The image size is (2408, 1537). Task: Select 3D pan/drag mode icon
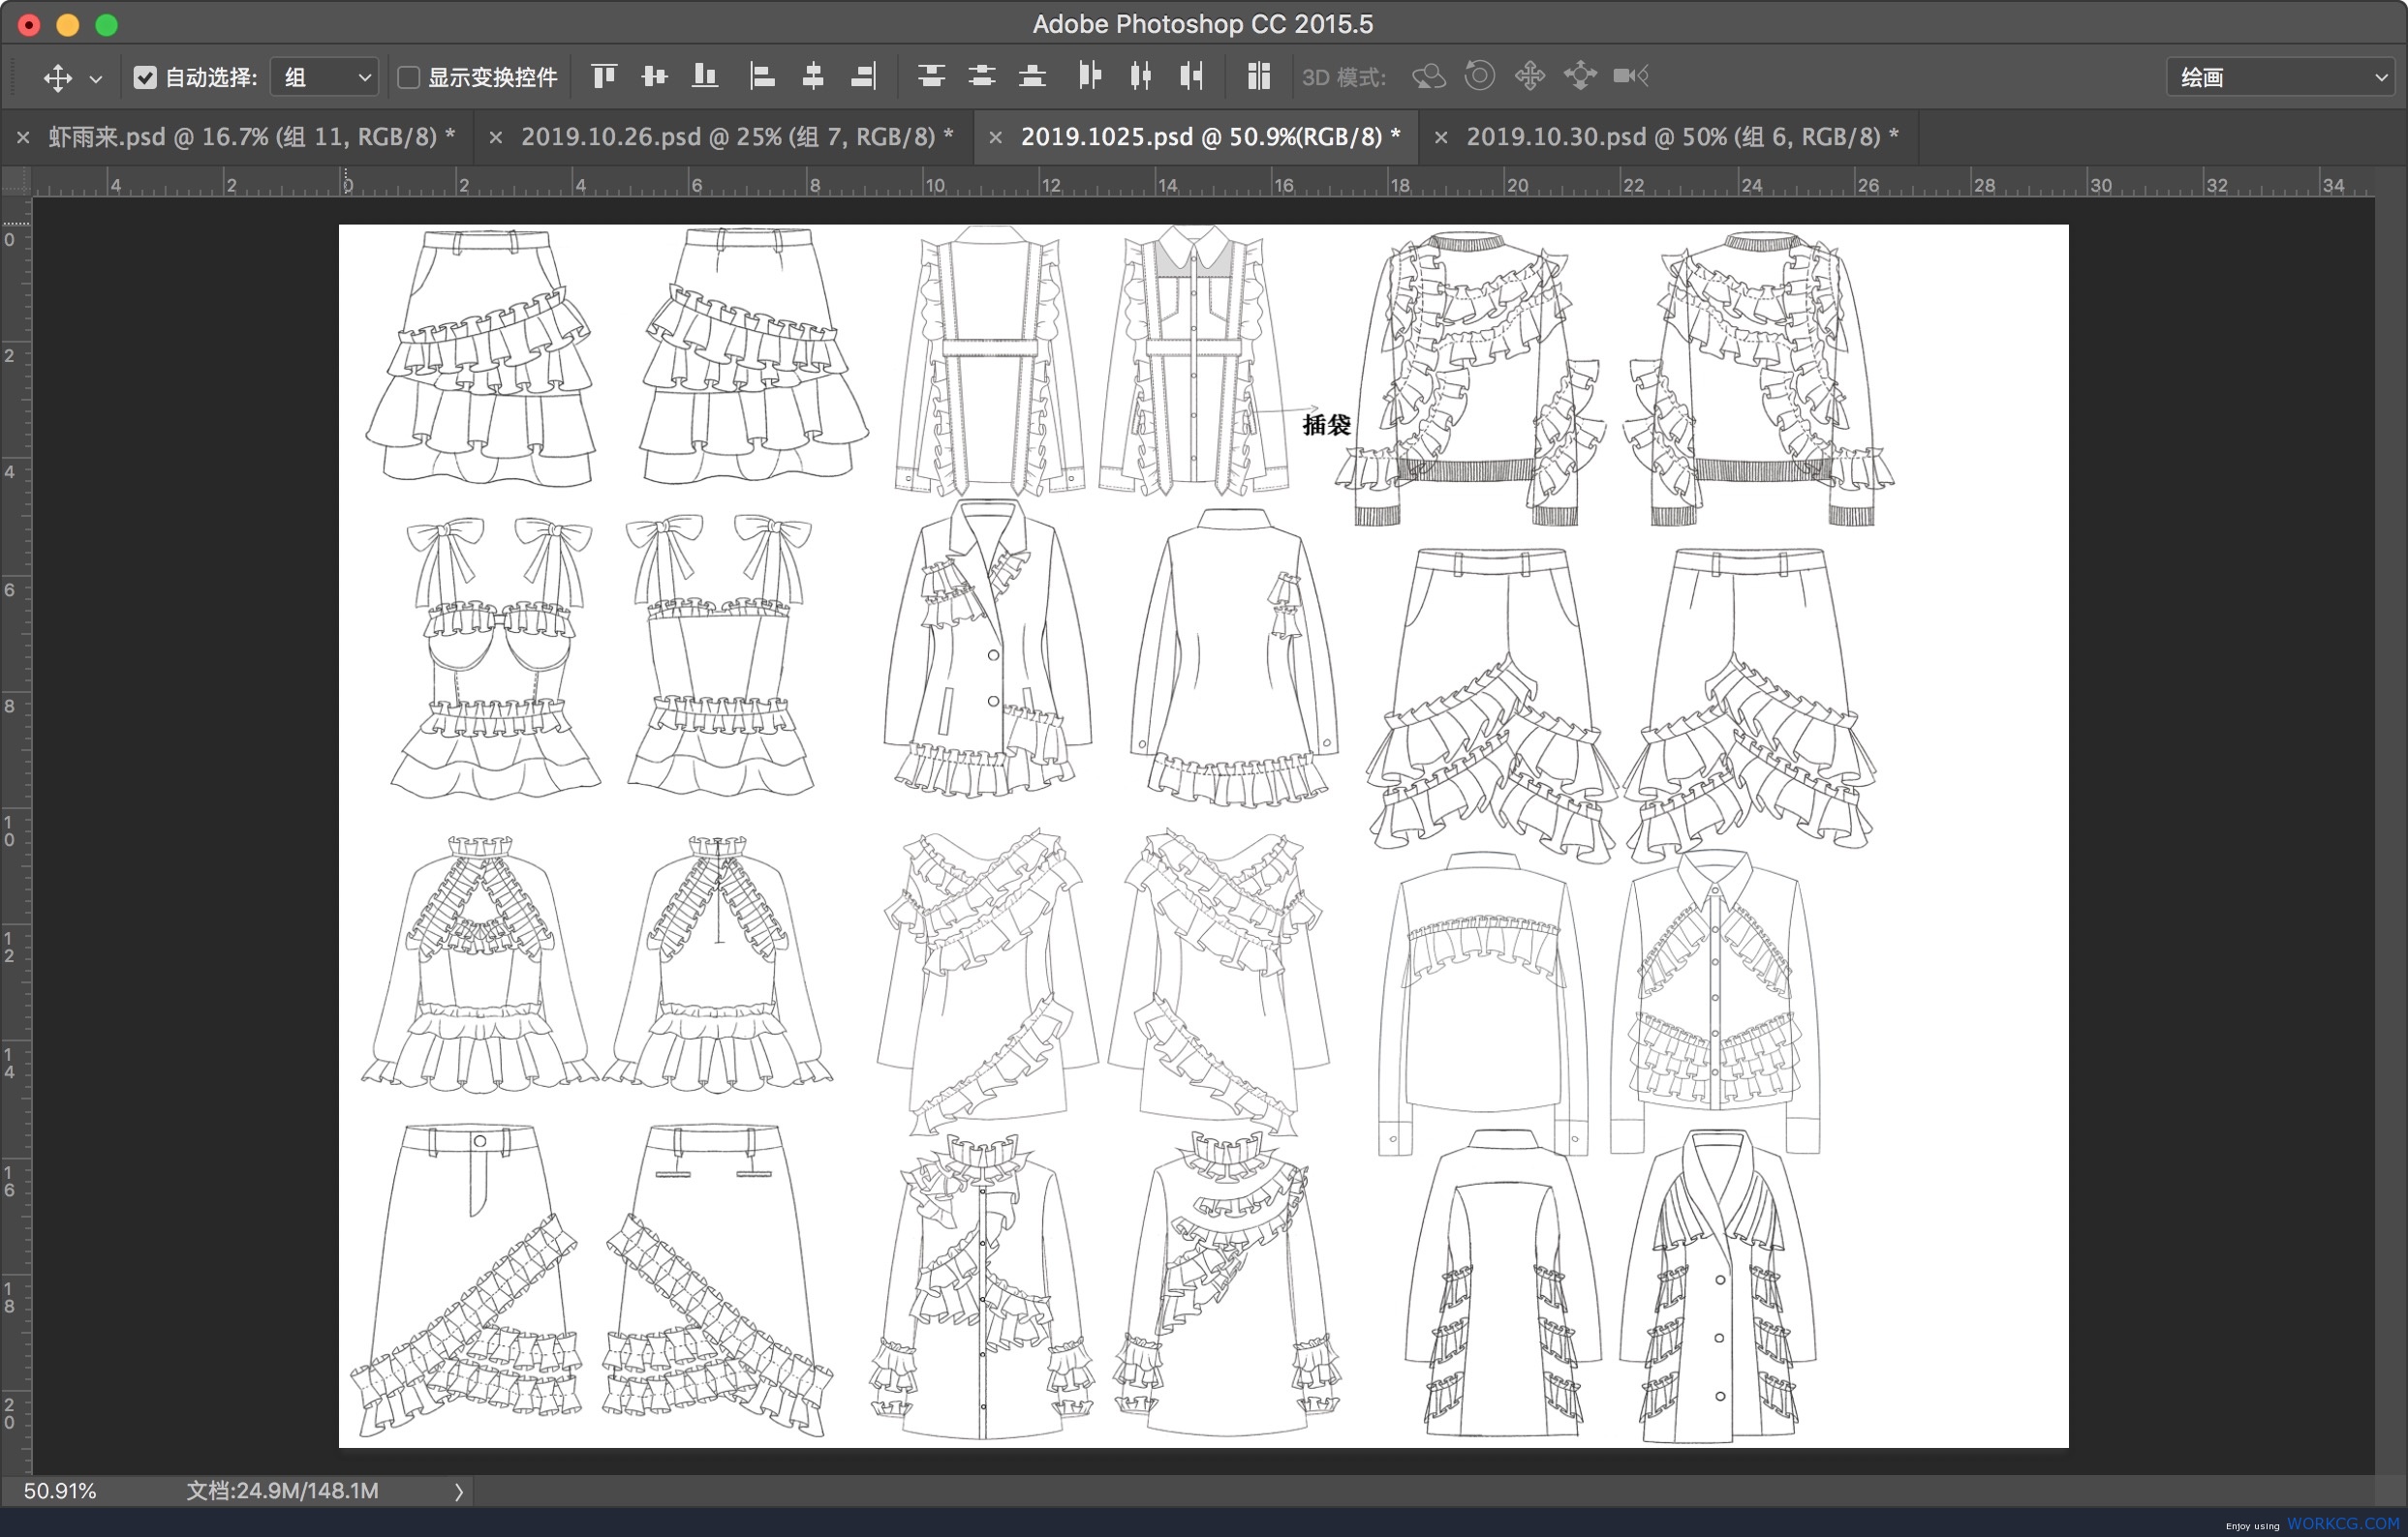pos(1530,75)
